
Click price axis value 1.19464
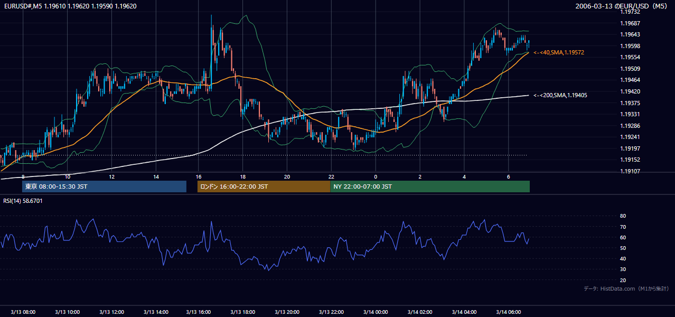(630, 80)
